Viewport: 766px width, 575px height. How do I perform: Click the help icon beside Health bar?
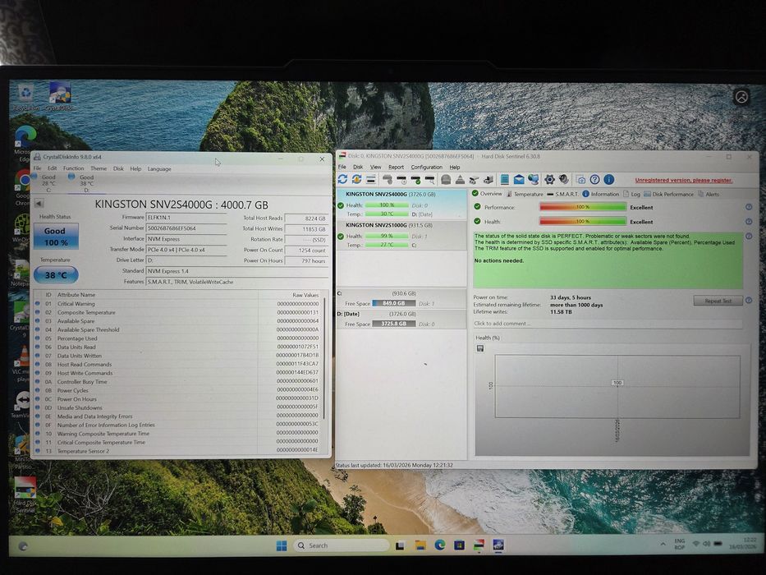coord(749,222)
